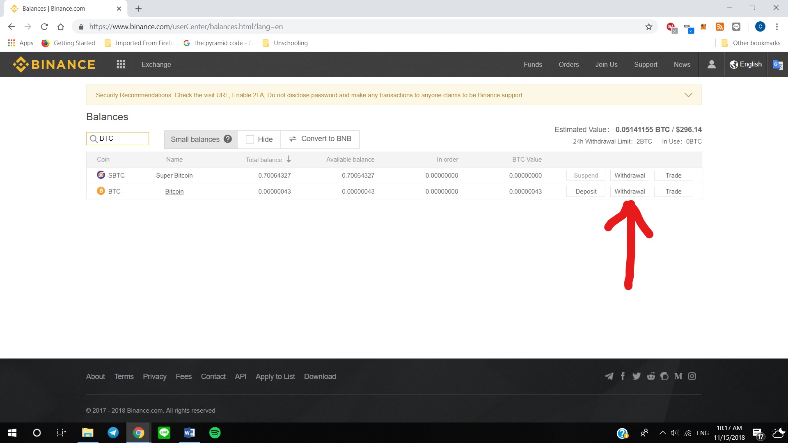Sort by Total balance arrow
The image size is (788, 443).
[289, 159]
